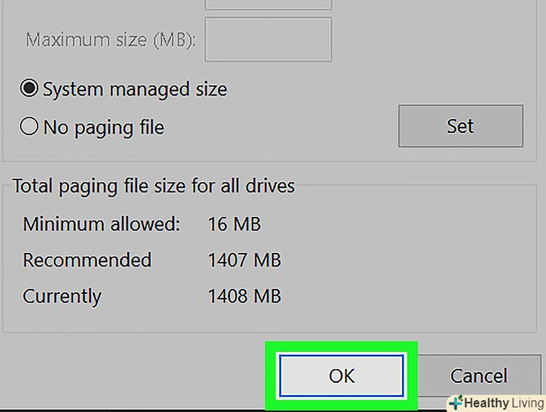Click the "No paging file" label text
The height and width of the screenshot is (412, 546).
coord(103,127)
